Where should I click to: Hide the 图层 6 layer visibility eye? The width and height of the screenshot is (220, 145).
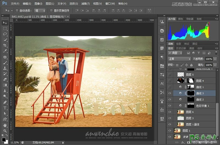click(170, 112)
